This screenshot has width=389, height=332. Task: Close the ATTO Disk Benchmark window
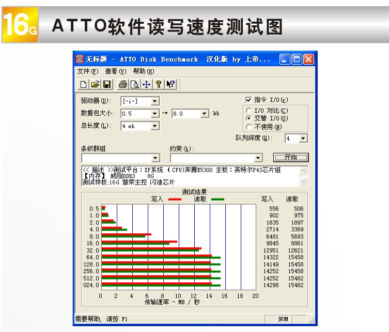tap(308, 59)
